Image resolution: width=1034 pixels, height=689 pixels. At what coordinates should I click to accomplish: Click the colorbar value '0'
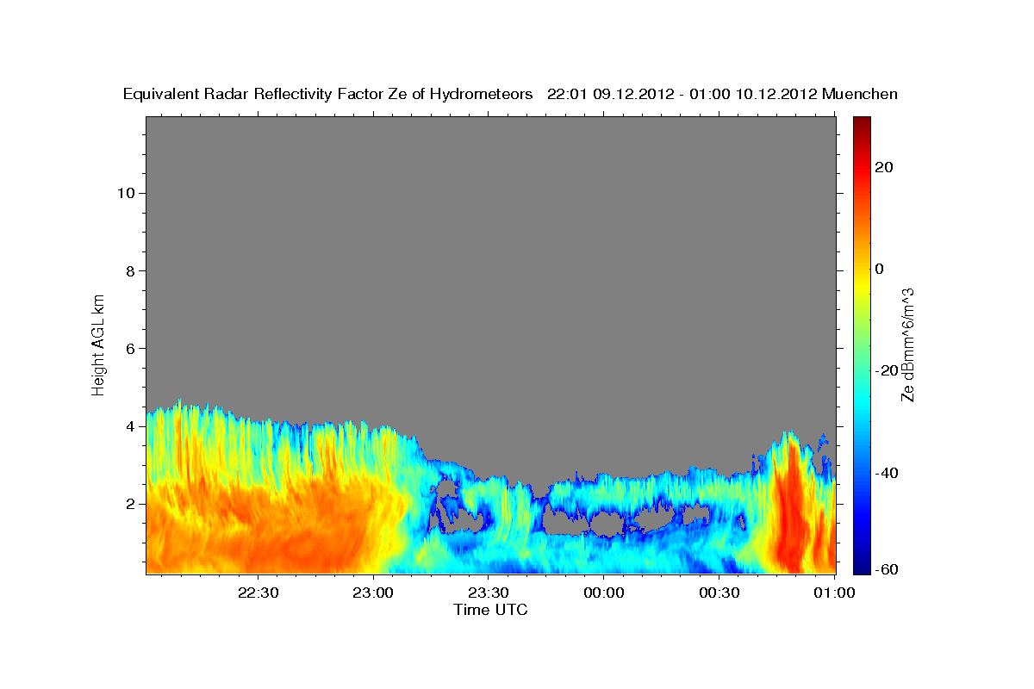coord(880,269)
